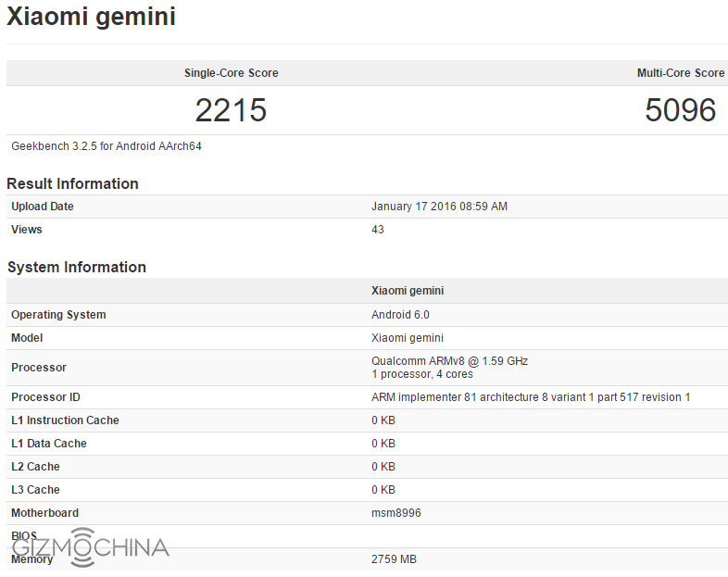Select the views count 43
The width and height of the screenshot is (728, 577).
[378, 230]
